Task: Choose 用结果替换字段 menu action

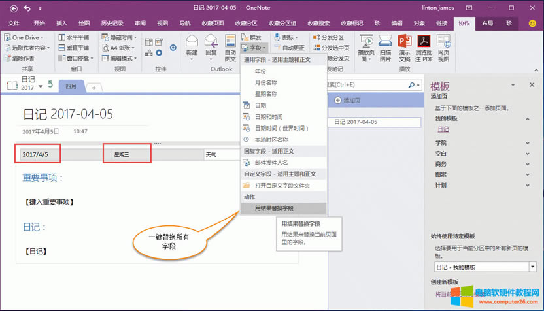Action: point(274,208)
